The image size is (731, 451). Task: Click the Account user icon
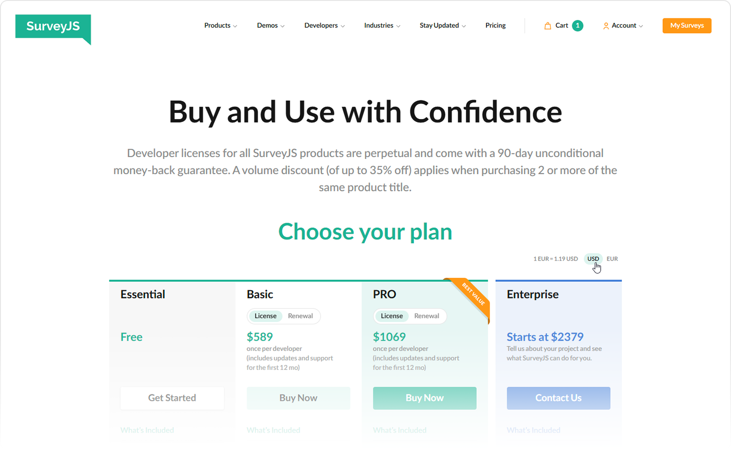pyautogui.click(x=606, y=26)
